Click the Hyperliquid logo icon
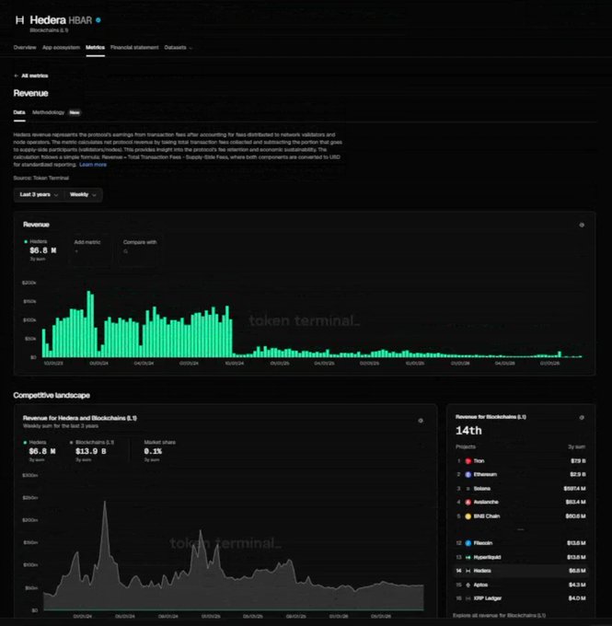 click(x=468, y=557)
